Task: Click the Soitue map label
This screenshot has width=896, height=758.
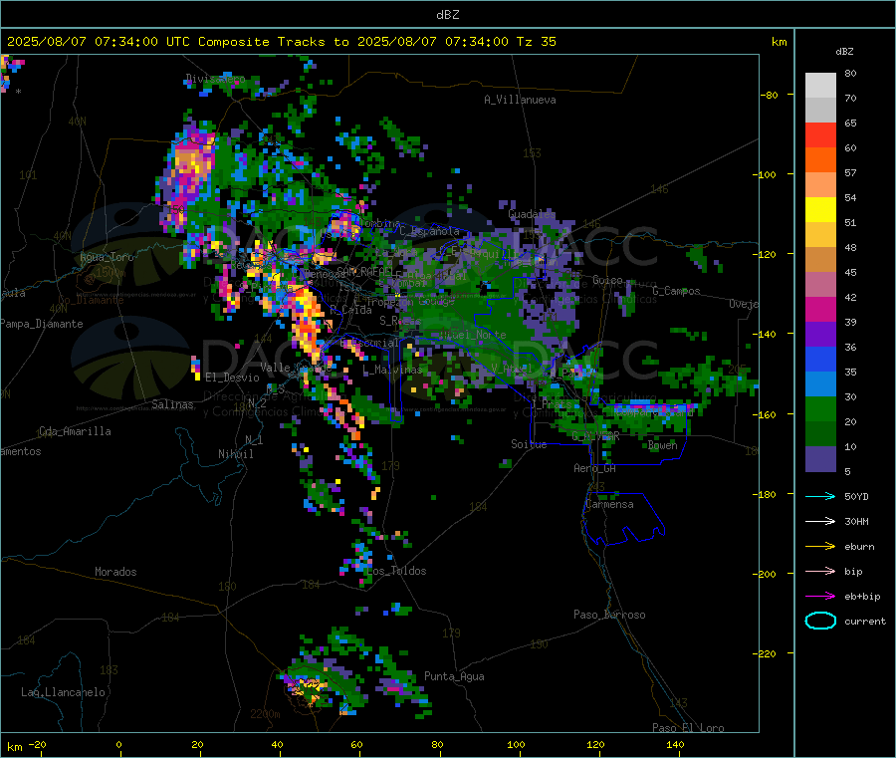Action: [x=529, y=444]
